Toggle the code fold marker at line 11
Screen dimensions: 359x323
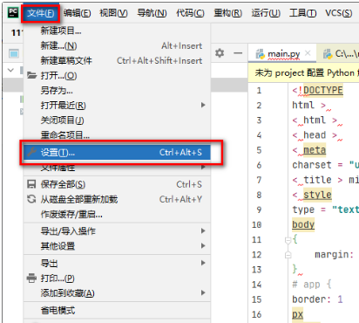pyautogui.click(x=288, y=240)
